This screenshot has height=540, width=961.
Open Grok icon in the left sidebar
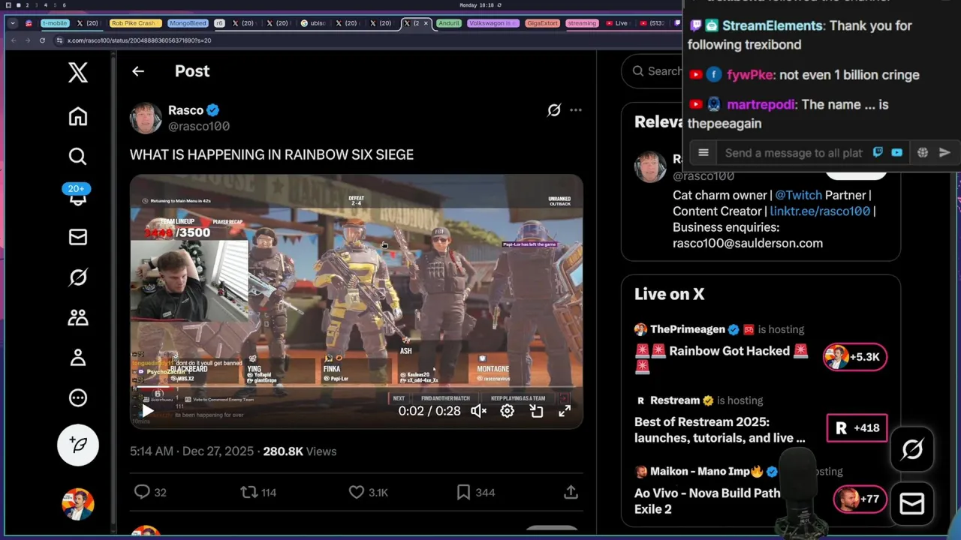click(x=77, y=277)
